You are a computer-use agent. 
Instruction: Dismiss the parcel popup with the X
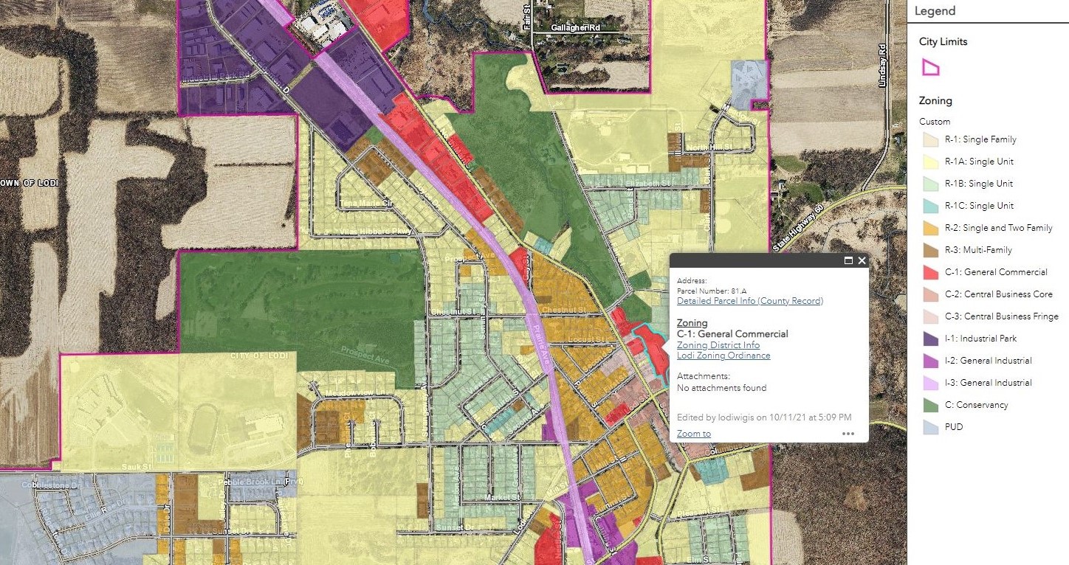coord(861,260)
